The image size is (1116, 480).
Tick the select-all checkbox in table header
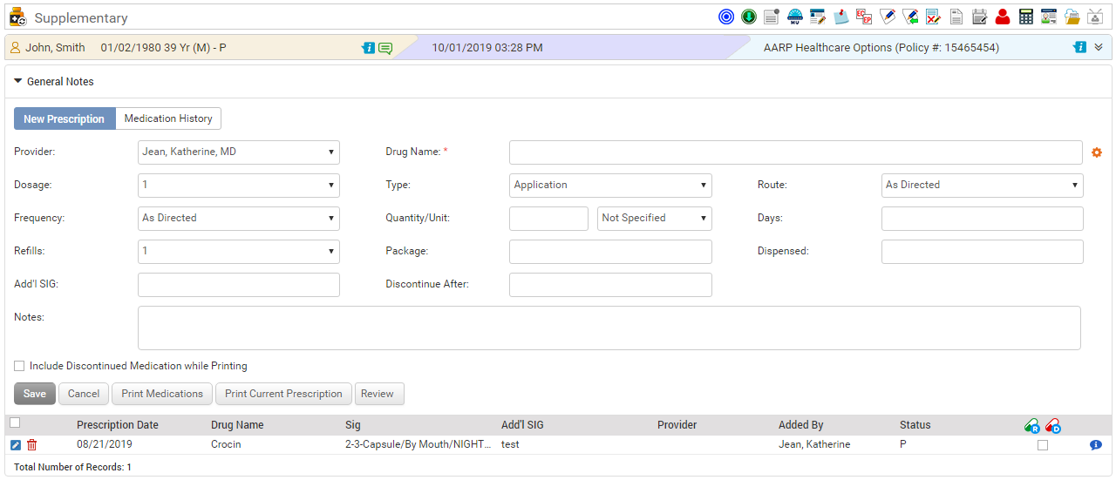[15, 423]
